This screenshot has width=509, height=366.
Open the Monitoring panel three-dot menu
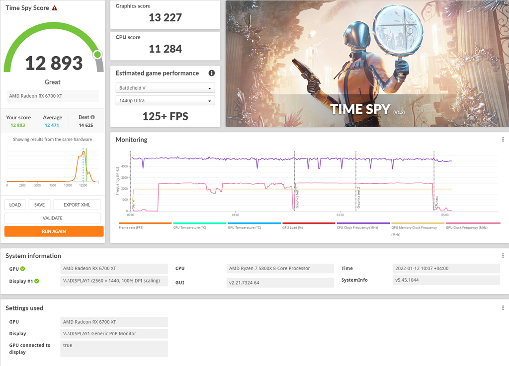503,140
